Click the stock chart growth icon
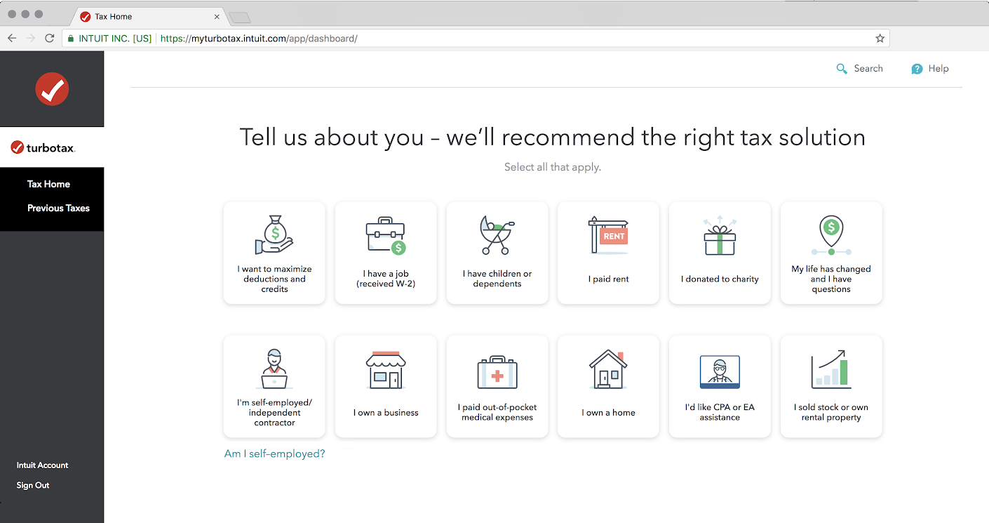The image size is (989, 523). pos(831,369)
